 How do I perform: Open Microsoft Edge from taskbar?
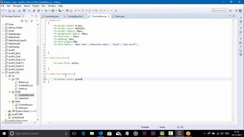[x=83, y=134]
